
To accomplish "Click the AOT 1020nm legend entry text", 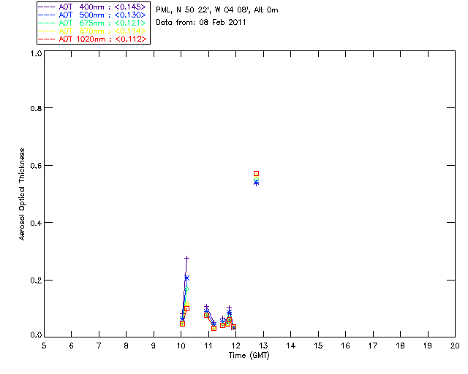I will tap(102, 39).
